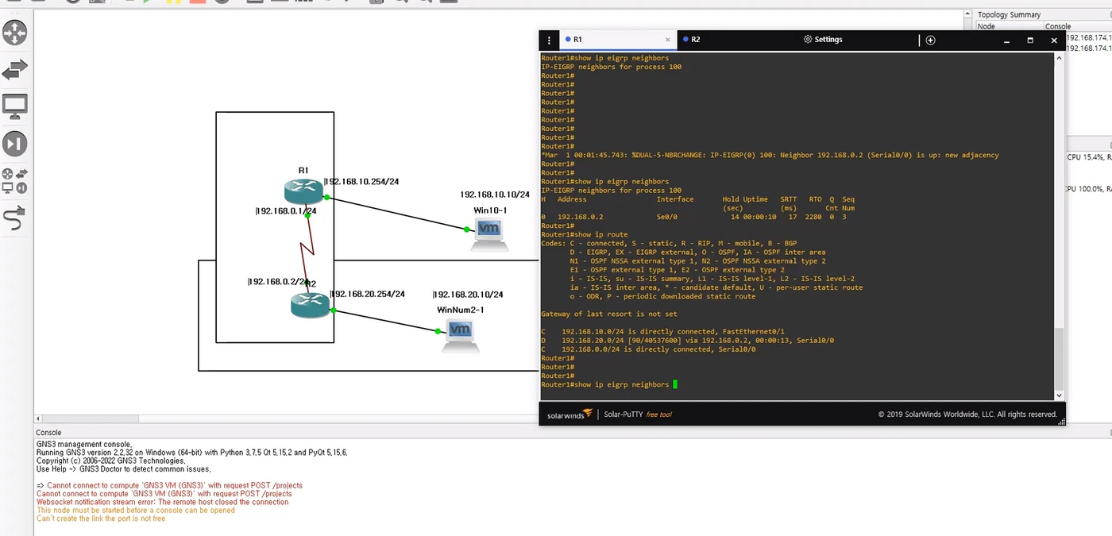
Task: Click the 192.168.10.254/24 interface label
Action: pos(361,182)
